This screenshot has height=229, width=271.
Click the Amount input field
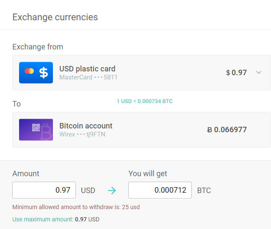(x=44, y=190)
